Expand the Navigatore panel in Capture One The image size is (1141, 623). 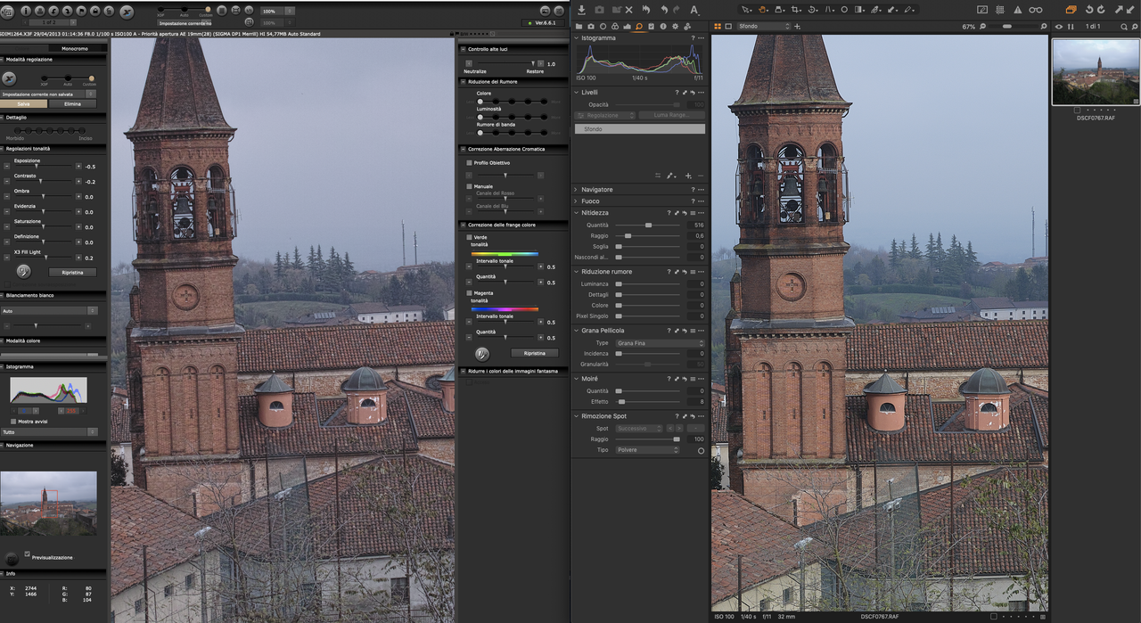tap(576, 189)
